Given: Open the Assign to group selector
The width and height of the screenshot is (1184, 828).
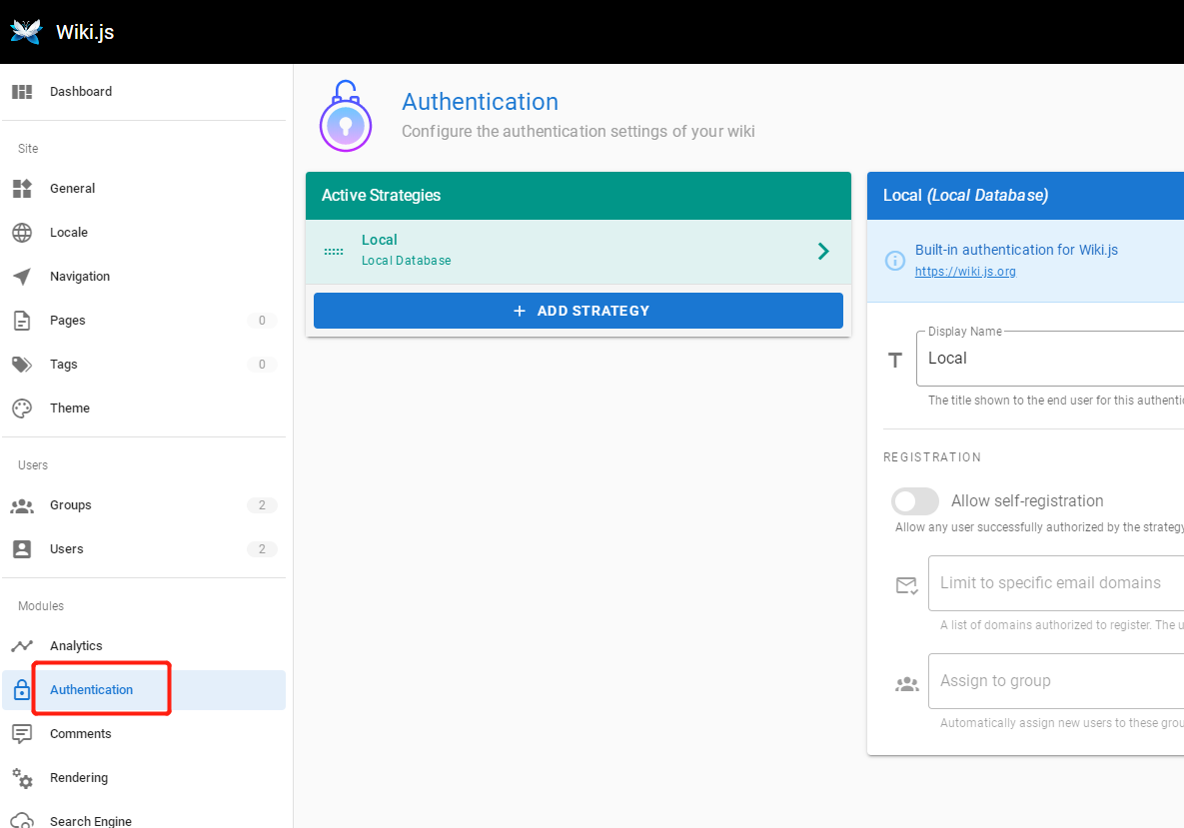Looking at the screenshot, I should click(1056, 681).
